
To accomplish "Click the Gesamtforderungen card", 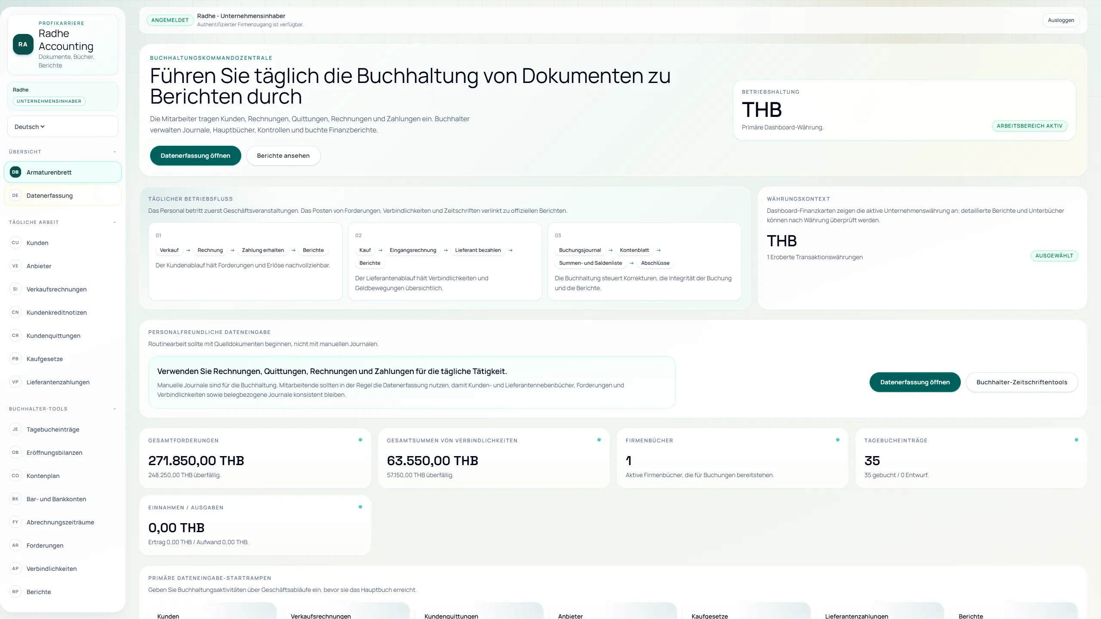I will click(x=255, y=458).
